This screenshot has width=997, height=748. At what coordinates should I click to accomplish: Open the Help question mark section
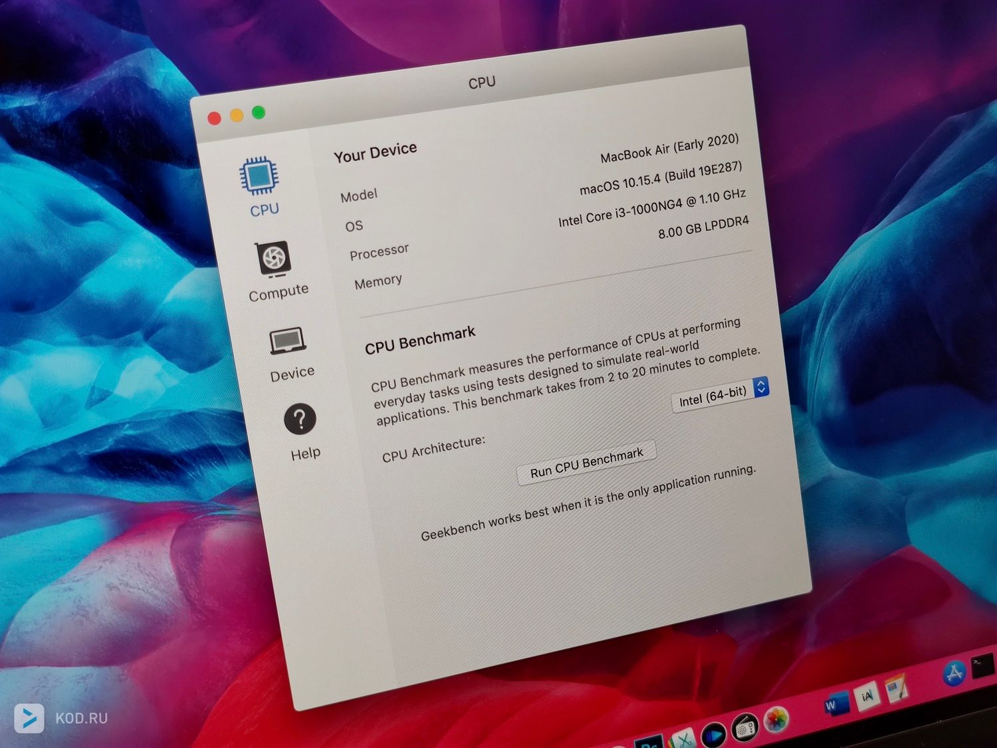pos(302,432)
